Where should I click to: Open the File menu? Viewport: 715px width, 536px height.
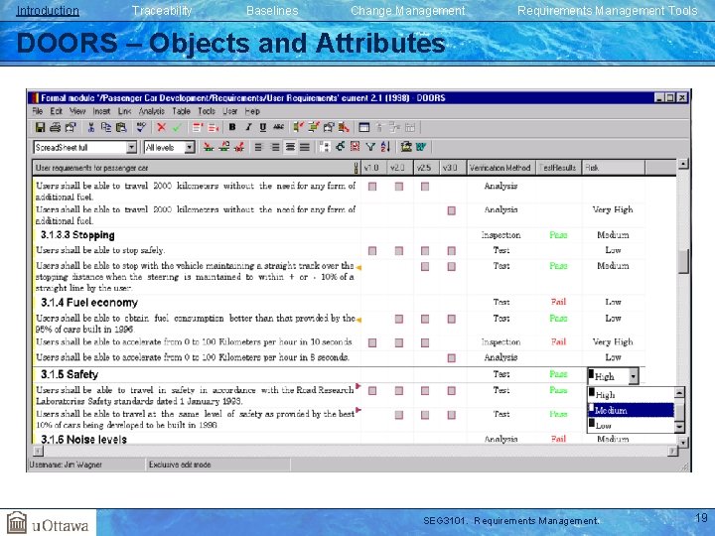click(38, 111)
